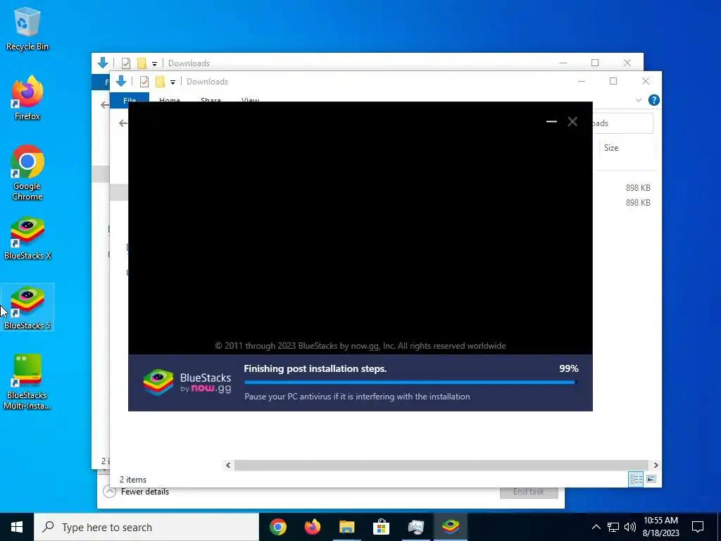The image size is (721, 541).
Task: Click the horizontal scrollbar thumb
Action: 441,465
